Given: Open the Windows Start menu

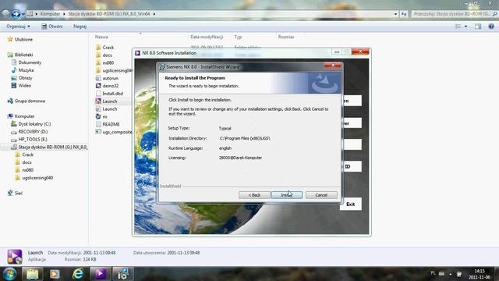Looking at the screenshot, I should coord(9,274).
